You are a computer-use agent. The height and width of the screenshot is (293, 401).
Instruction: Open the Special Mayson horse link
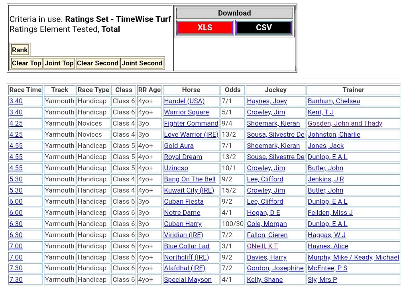(188, 280)
